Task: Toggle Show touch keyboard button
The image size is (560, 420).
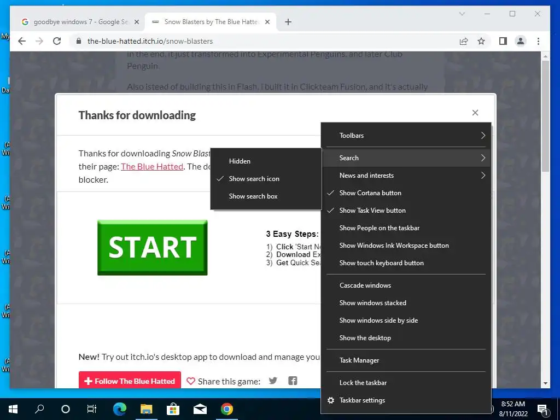Action: click(x=406, y=263)
